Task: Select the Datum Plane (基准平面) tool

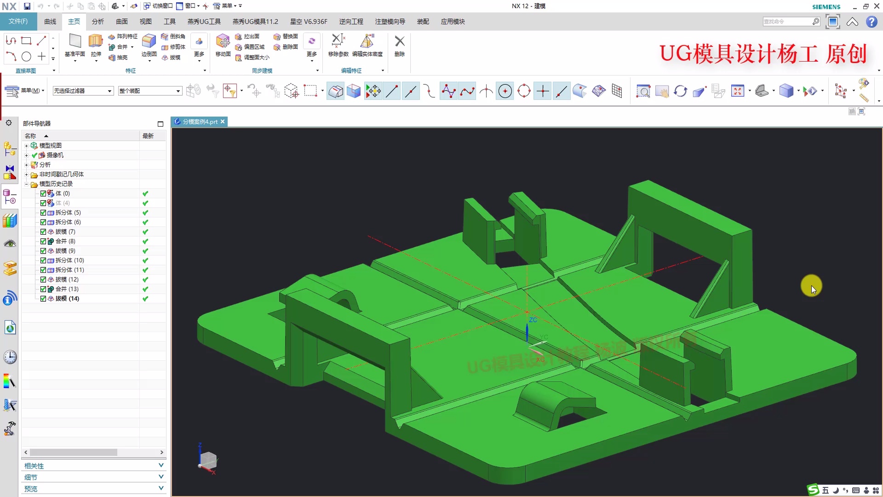Action: tap(75, 41)
